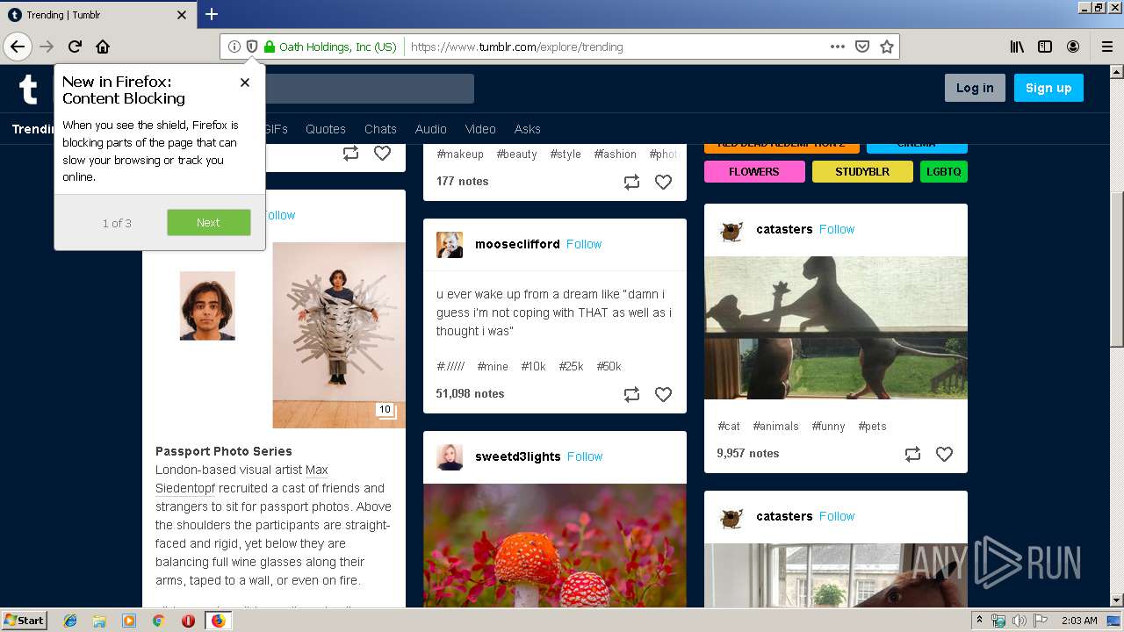Image resolution: width=1124 pixels, height=632 pixels.
Task: Open page actions three-dot menu
Action: pos(838,47)
